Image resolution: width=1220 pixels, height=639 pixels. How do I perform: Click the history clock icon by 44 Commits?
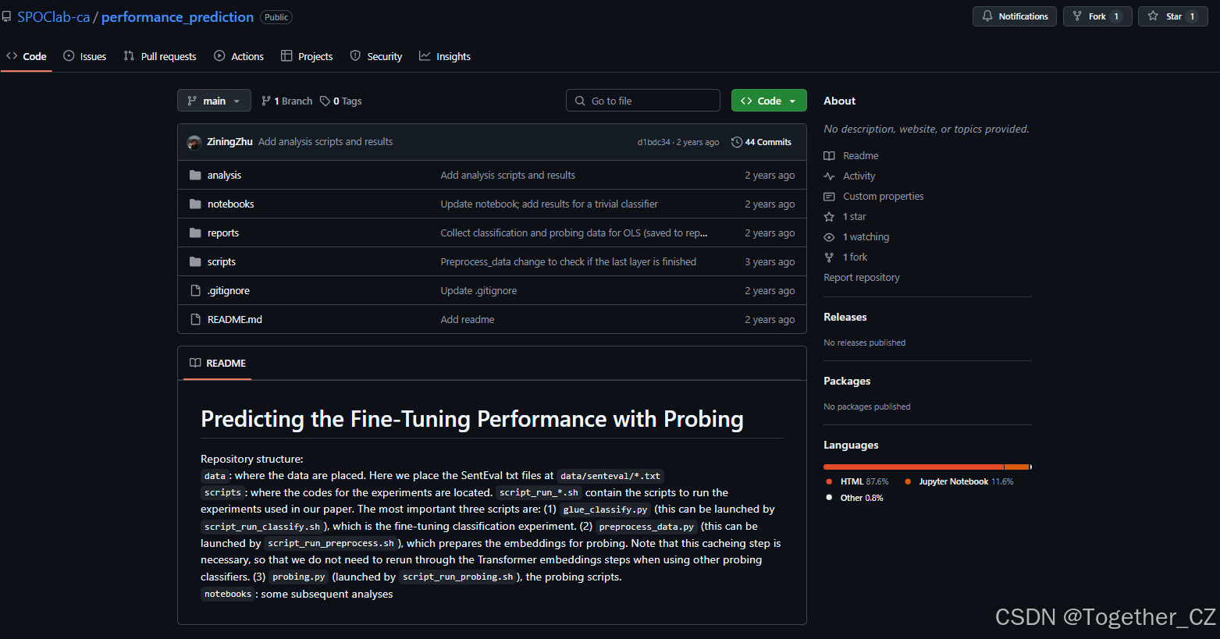pos(736,142)
